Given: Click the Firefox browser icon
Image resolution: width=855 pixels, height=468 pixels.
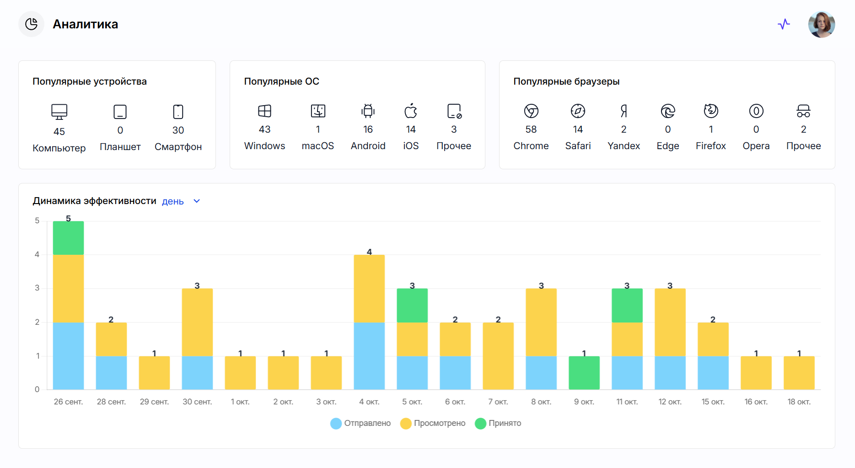Looking at the screenshot, I should (x=710, y=111).
